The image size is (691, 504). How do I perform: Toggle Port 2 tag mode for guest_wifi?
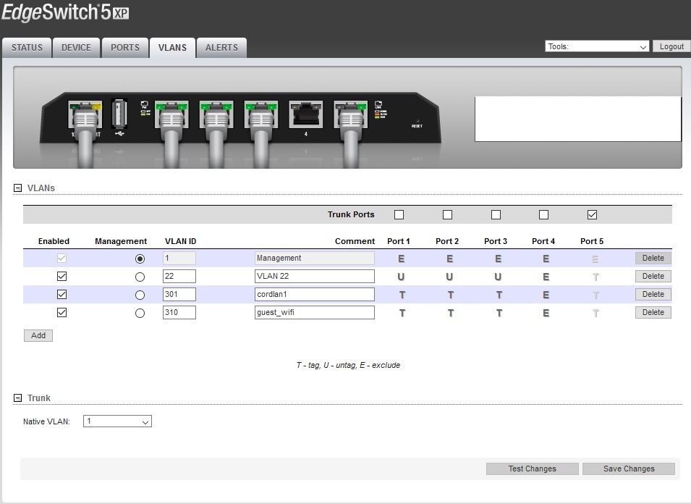click(450, 313)
